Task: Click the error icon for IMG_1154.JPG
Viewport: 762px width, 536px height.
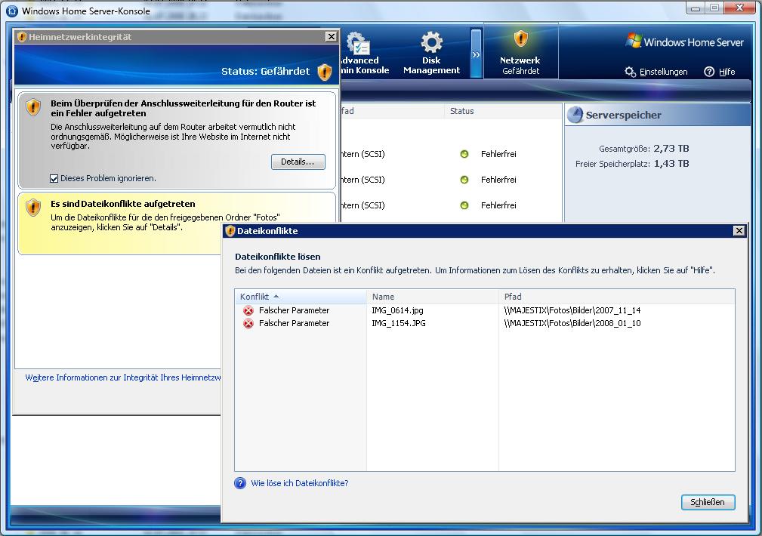Action: click(248, 324)
